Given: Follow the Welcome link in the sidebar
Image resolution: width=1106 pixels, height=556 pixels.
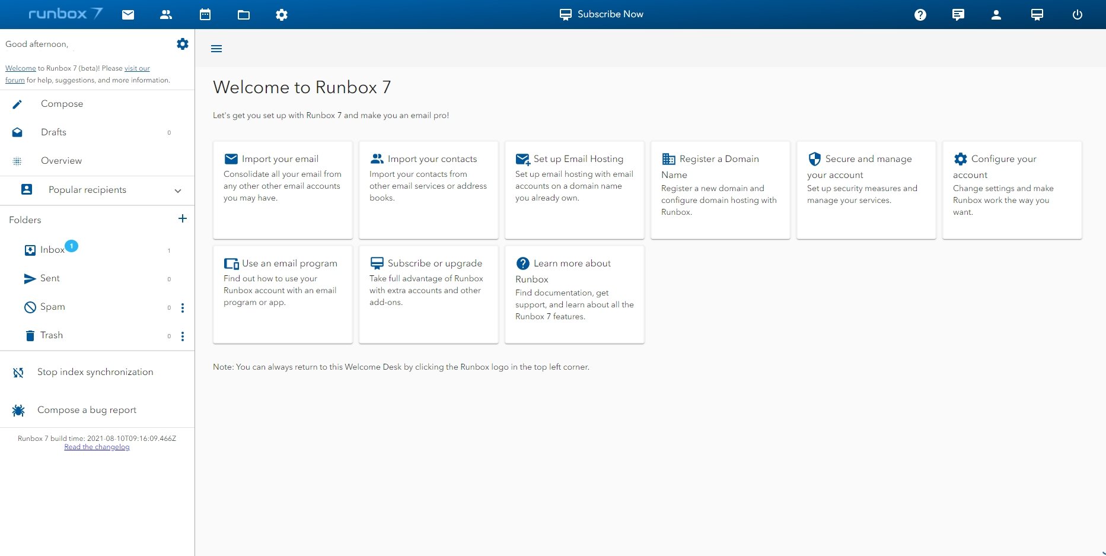Looking at the screenshot, I should 21,68.
